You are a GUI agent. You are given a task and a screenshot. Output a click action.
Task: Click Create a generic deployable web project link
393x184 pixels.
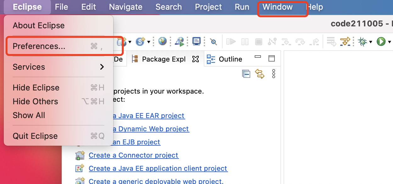click(x=156, y=181)
